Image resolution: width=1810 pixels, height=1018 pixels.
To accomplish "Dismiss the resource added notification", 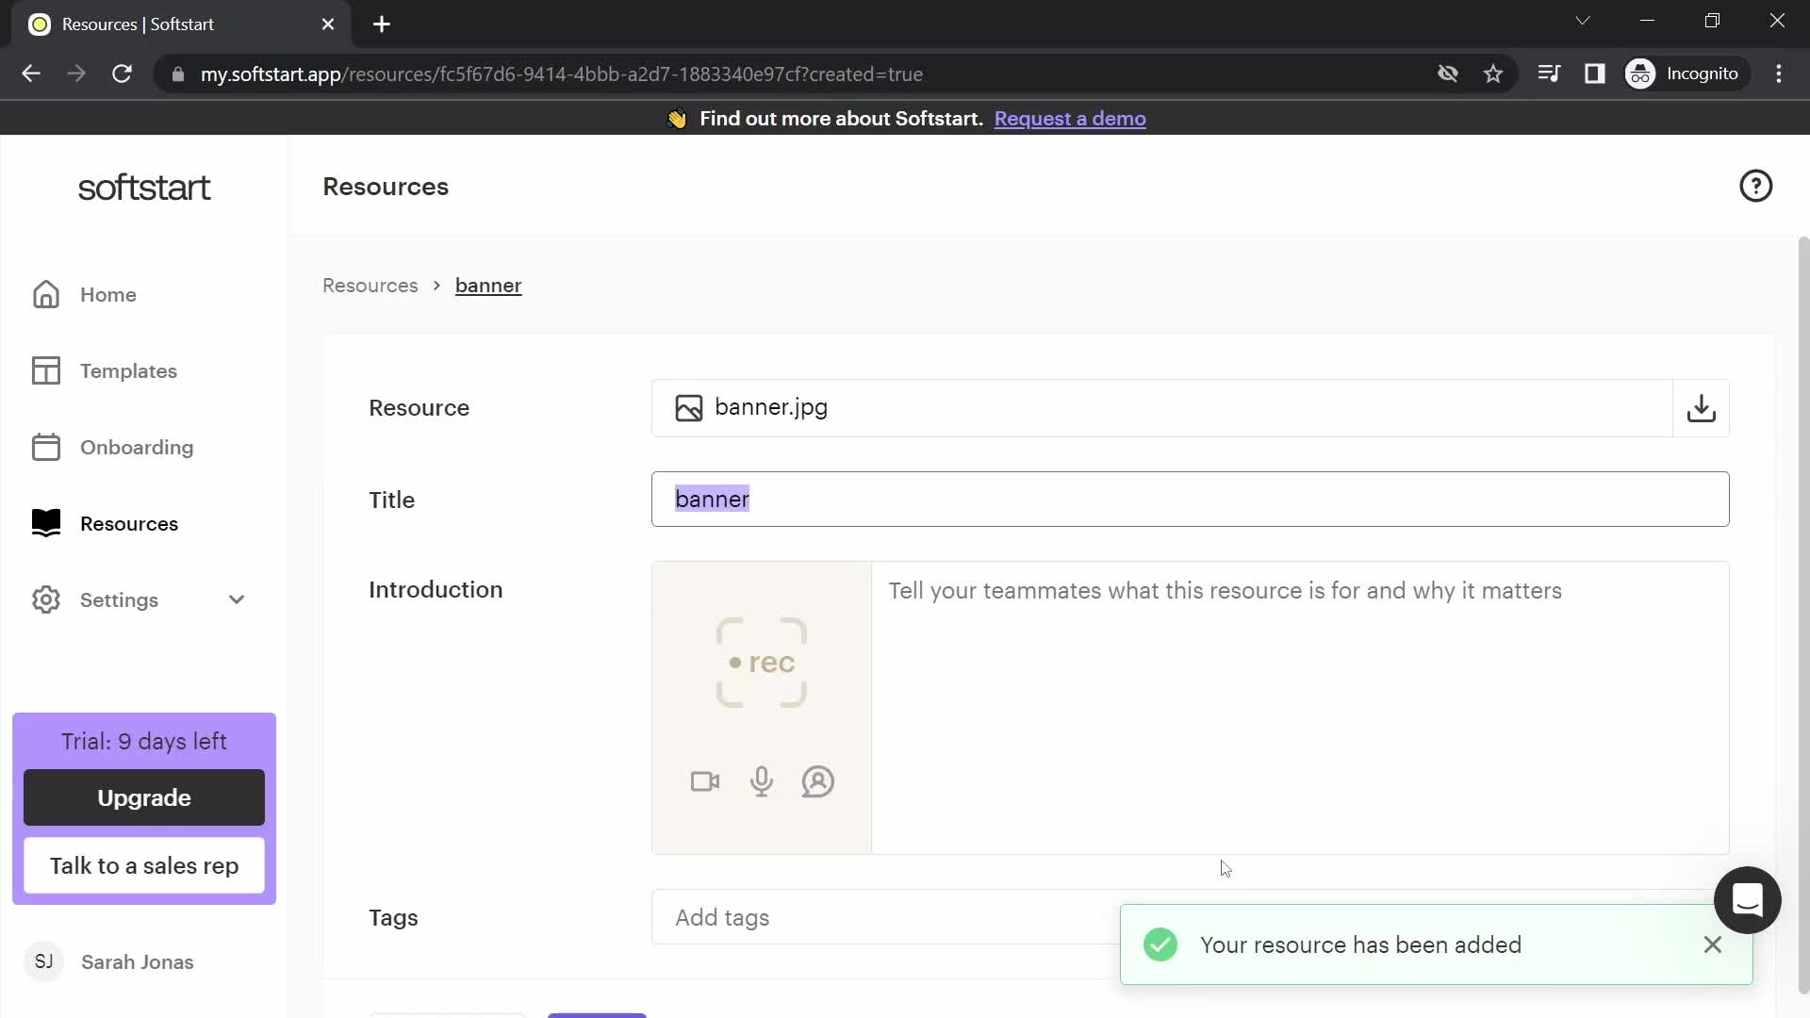I will [x=1712, y=944].
